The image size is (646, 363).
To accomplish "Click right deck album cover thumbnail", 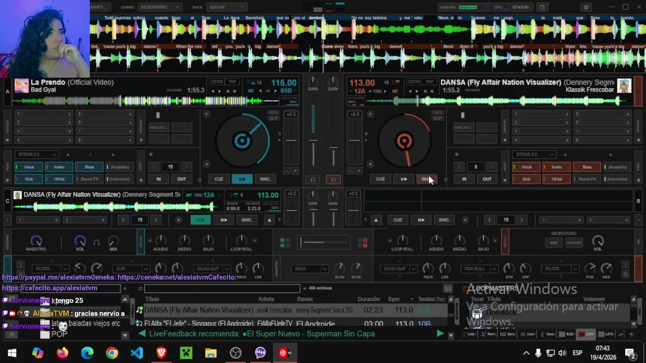I will point(624,86).
